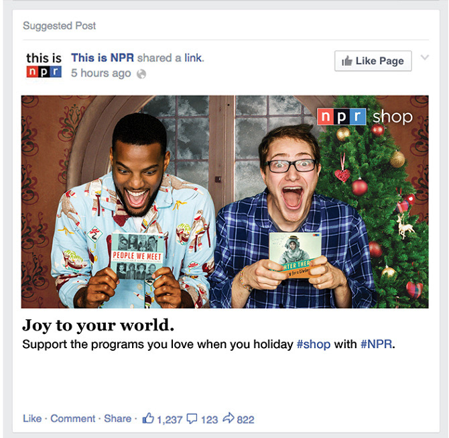Click the #NPR hashtag
This screenshot has width=449, height=438.
click(x=376, y=344)
